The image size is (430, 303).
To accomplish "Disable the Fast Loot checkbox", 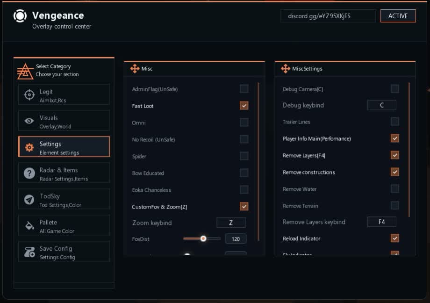I will [x=244, y=106].
